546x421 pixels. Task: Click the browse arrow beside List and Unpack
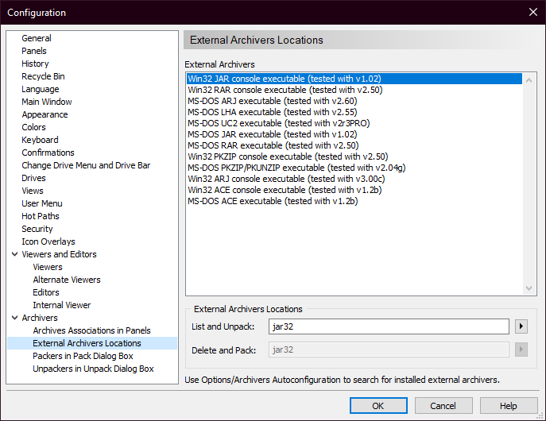(x=521, y=326)
